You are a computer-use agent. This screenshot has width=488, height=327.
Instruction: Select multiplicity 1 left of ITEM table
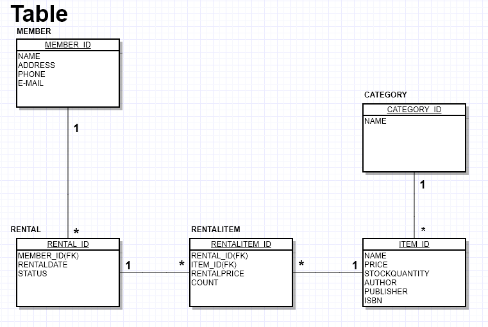click(x=355, y=265)
